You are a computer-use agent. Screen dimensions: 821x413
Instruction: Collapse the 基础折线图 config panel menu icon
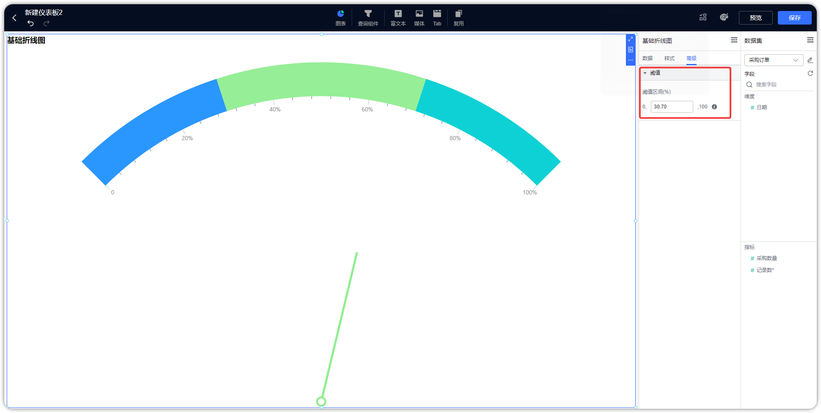[734, 40]
